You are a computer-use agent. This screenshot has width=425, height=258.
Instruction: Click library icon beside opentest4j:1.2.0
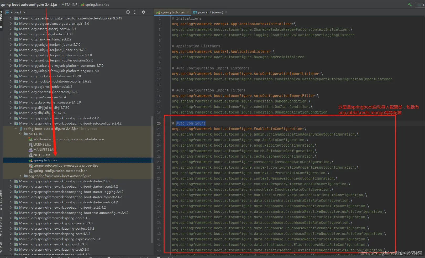click(x=16, y=92)
